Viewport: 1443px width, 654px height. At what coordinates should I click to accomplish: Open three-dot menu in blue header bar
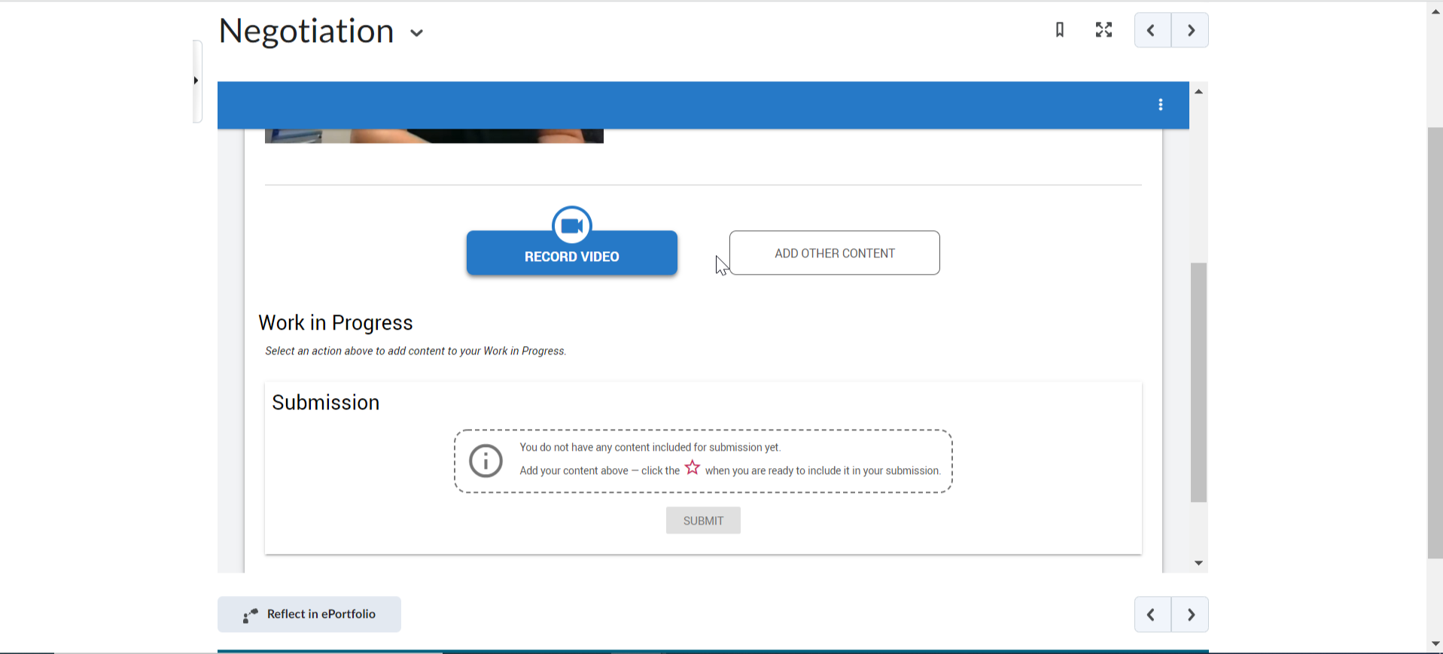(x=1161, y=105)
